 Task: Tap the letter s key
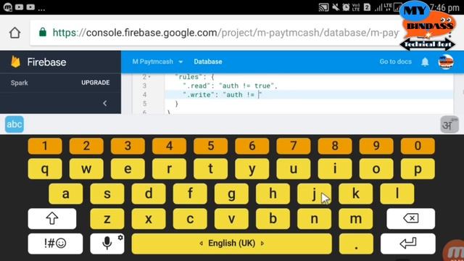pyautogui.click(x=107, y=194)
